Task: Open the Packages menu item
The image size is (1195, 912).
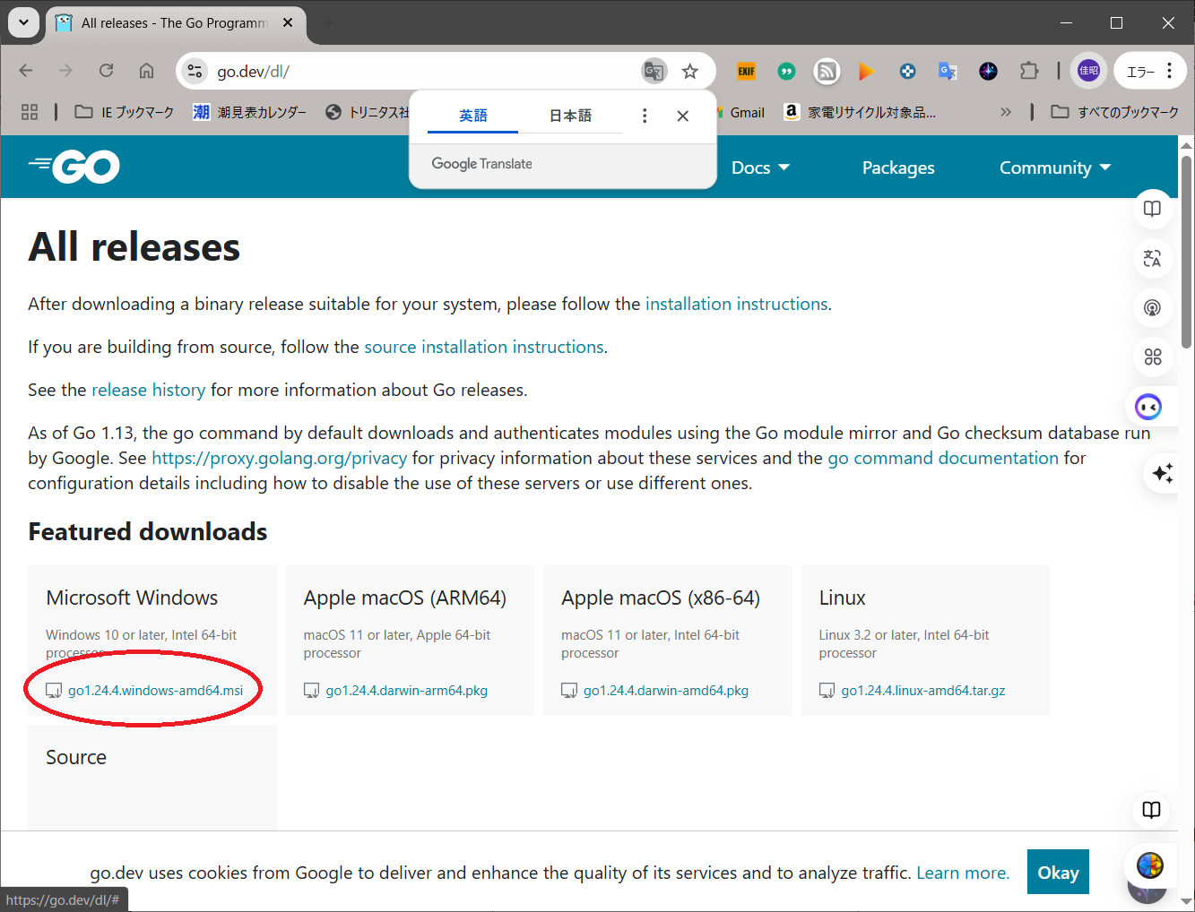Action: (x=897, y=168)
